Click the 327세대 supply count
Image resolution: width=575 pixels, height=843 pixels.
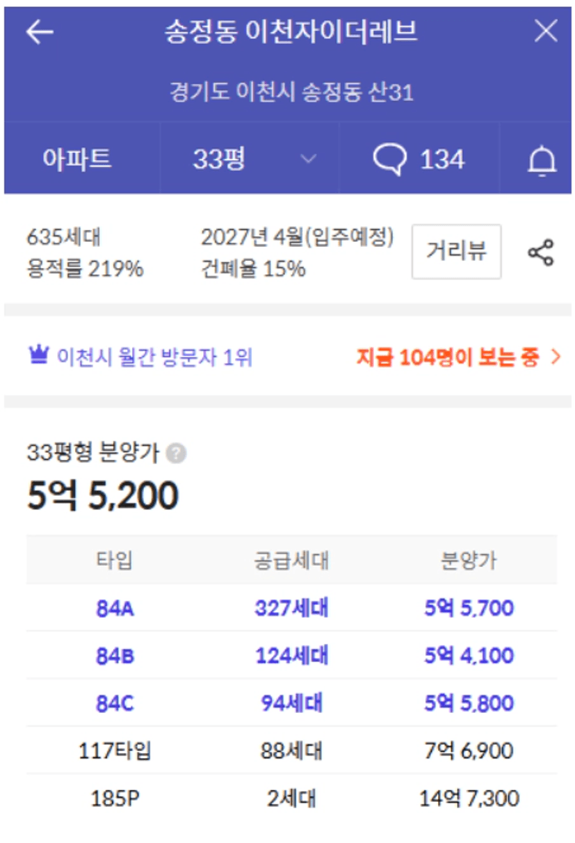291,609
